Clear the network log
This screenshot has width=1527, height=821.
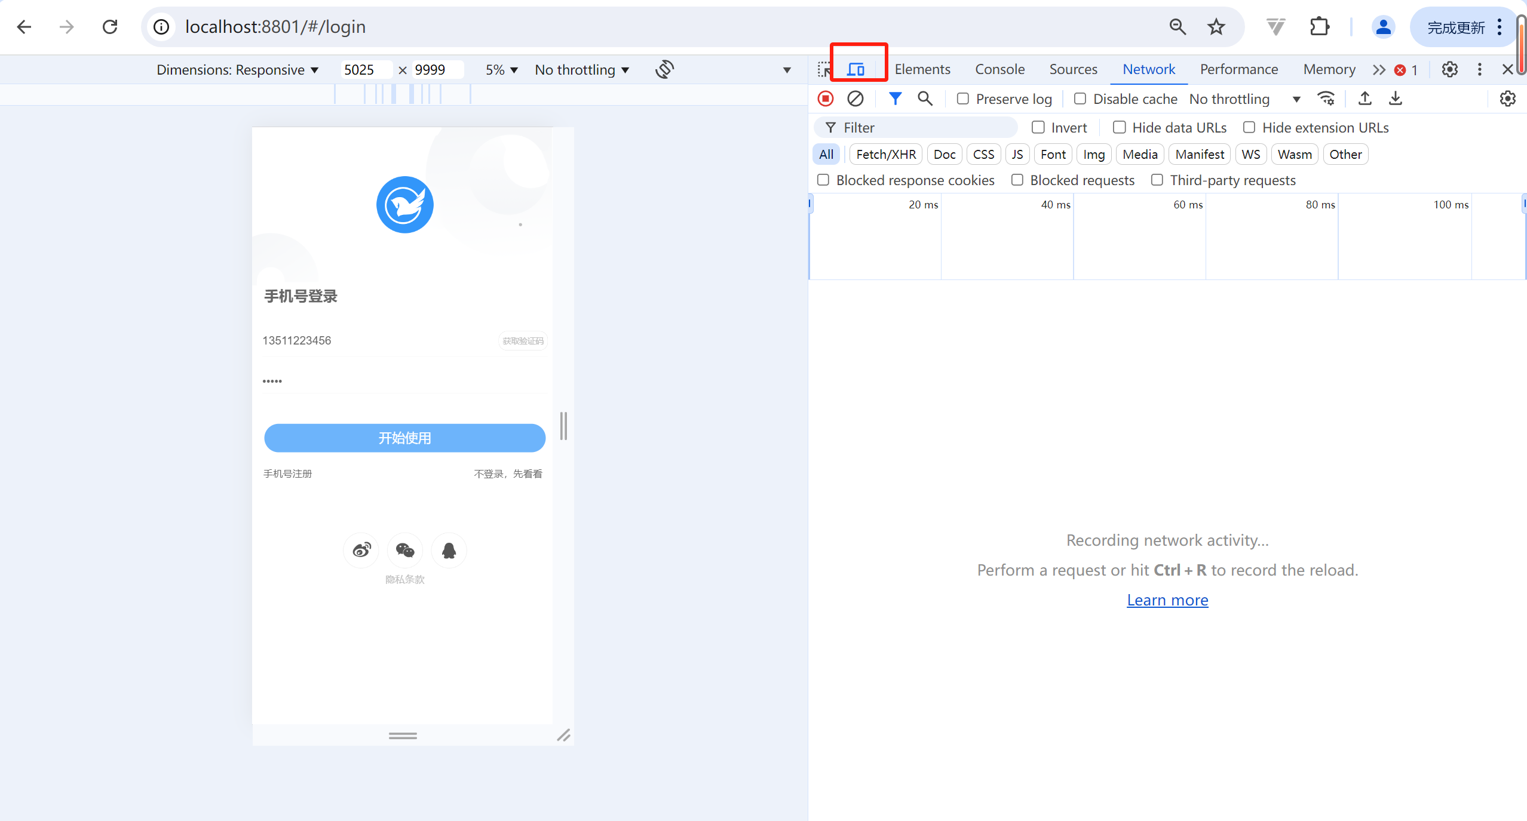point(855,99)
